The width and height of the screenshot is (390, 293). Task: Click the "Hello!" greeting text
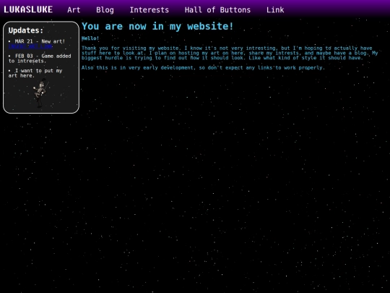tap(90, 38)
